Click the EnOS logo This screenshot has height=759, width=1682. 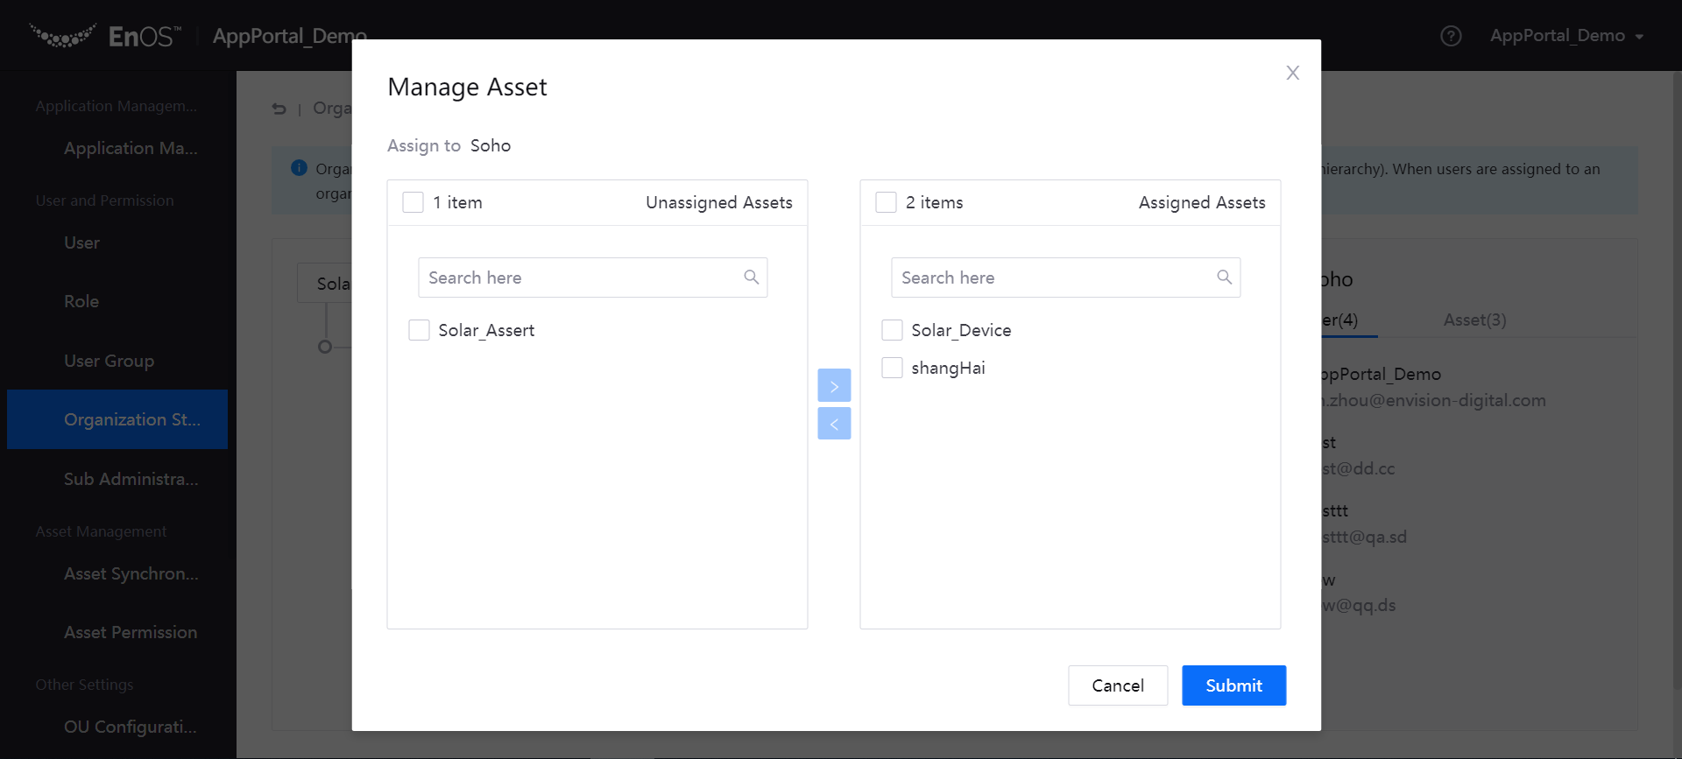pos(105,36)
